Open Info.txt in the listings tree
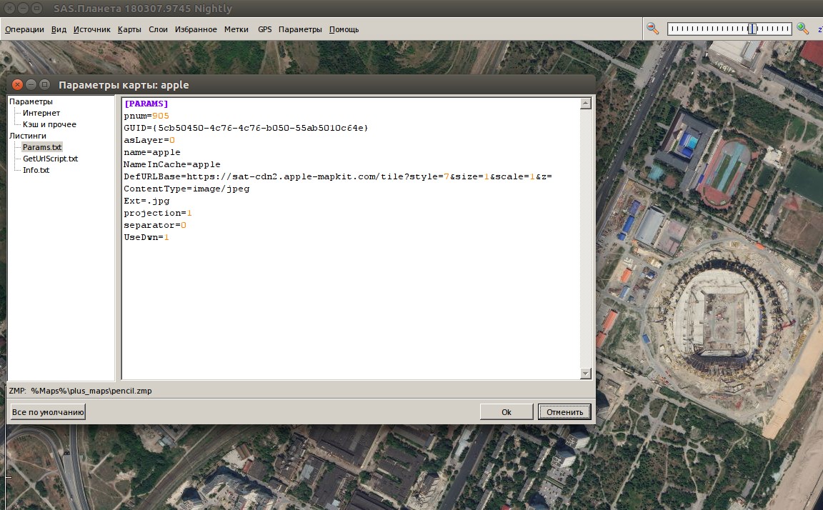Viewport: 823px width, 510px height. coord(36,170)
